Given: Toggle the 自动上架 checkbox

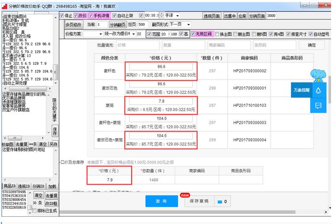Looking at the screenshot, I should click(x=114, y=15).
